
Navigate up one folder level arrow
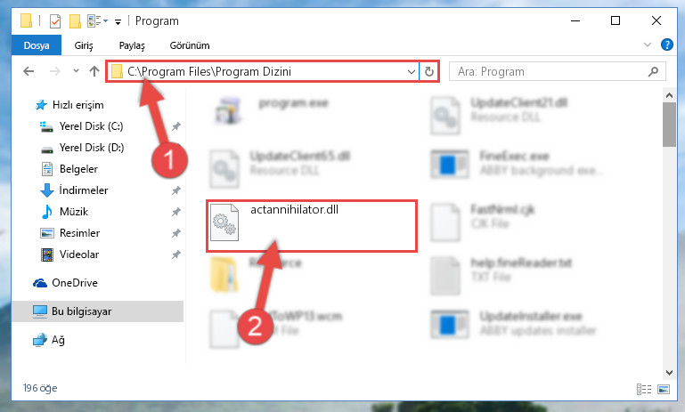(94, 71)
